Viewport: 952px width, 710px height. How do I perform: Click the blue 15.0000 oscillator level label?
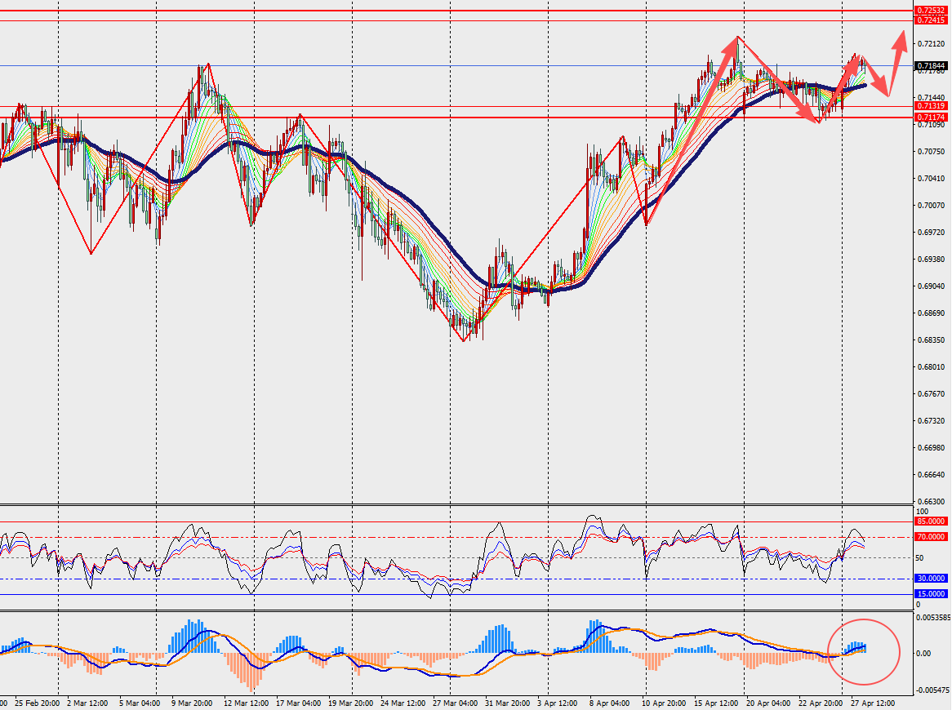coord(931,594)
